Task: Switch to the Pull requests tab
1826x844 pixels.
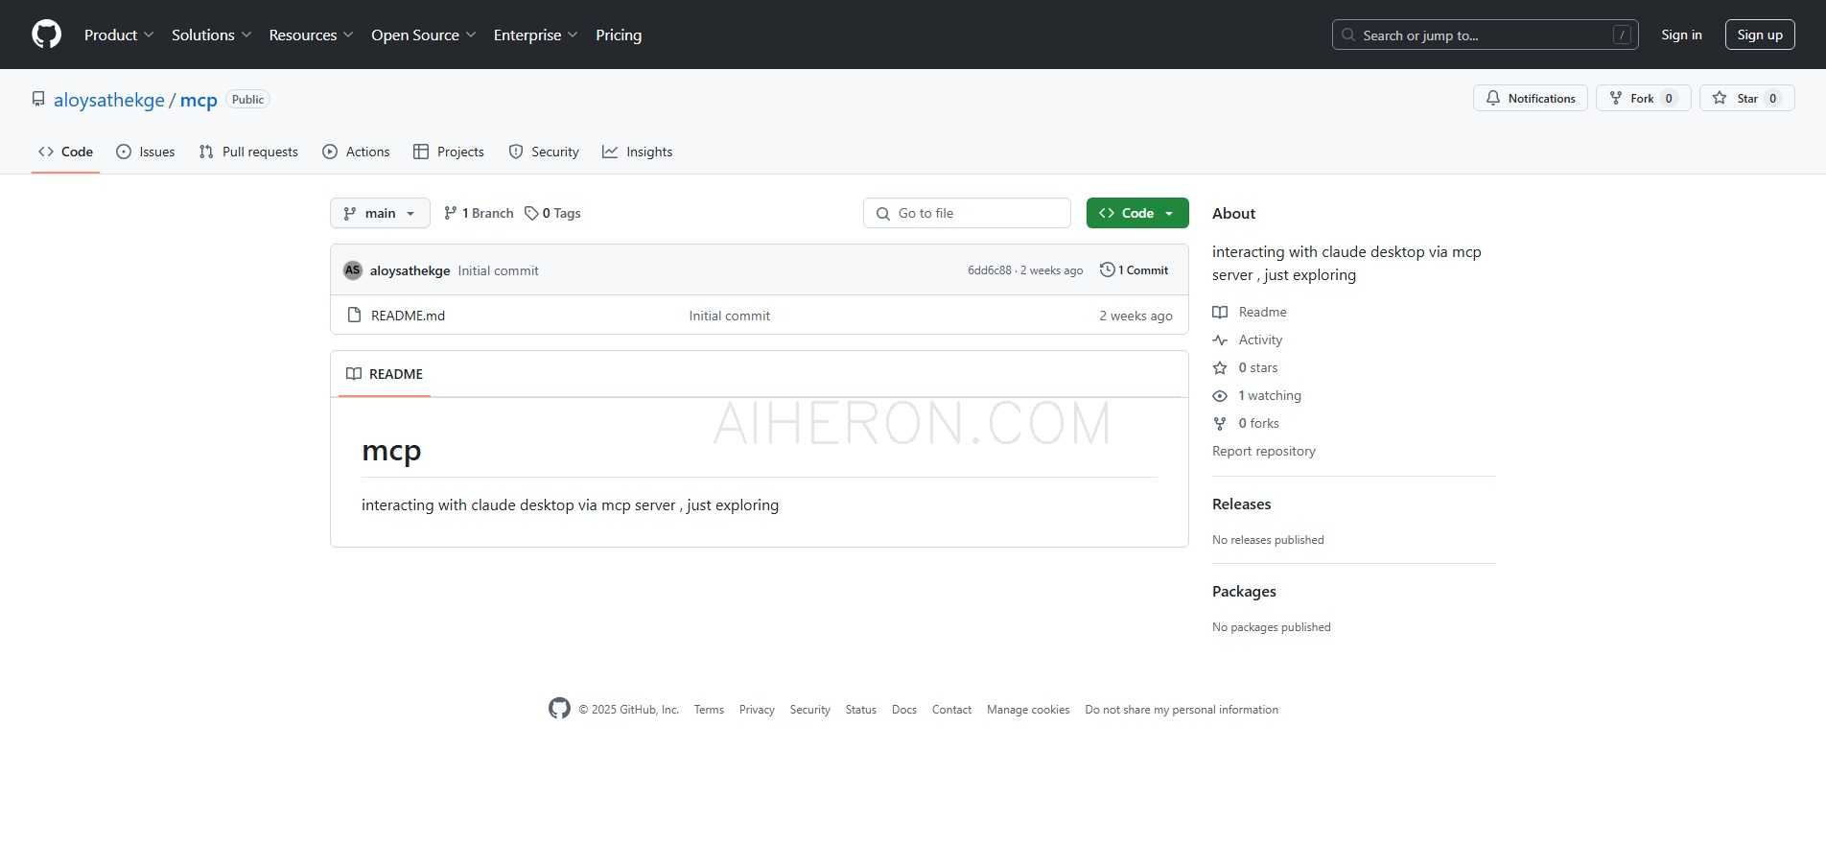Action: [x=248, y=152]
